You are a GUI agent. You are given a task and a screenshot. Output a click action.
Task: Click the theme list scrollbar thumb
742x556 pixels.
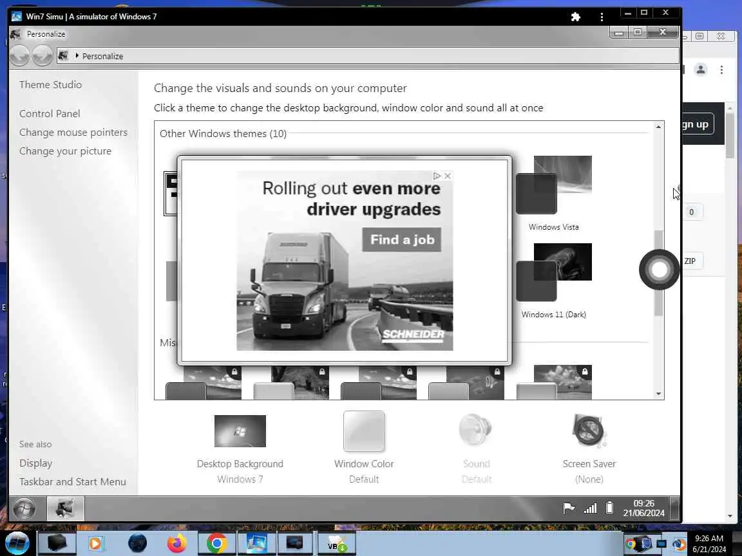click(658, 273)
